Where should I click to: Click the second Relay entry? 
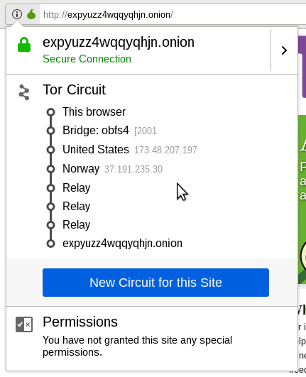coord(76,207)
